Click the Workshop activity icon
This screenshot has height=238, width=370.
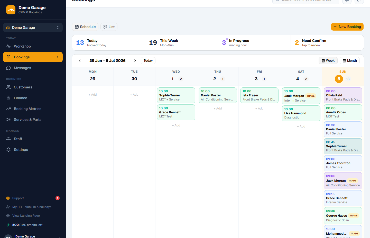pos(8,46)
